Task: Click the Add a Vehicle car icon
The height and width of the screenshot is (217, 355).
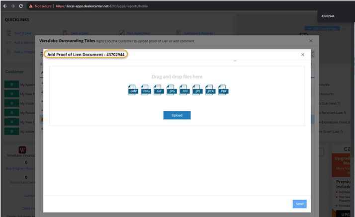Action: pyautogui.click(x=8, y=42)
